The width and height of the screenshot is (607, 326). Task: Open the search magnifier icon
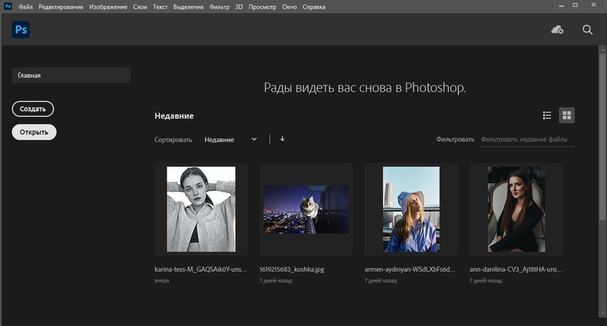pos(587,30)
